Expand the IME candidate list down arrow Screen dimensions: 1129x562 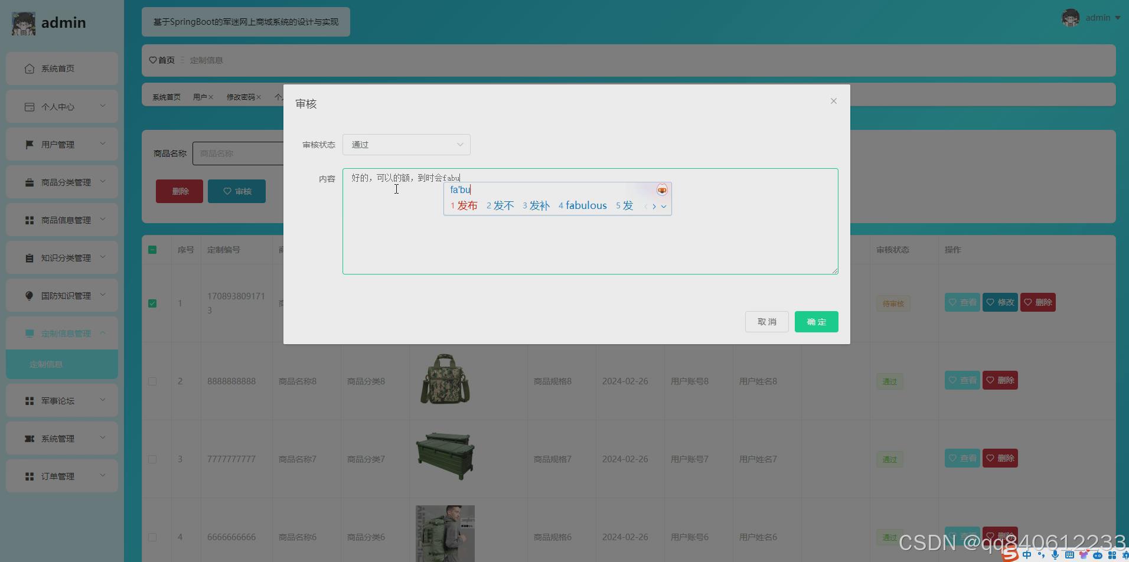664,207
